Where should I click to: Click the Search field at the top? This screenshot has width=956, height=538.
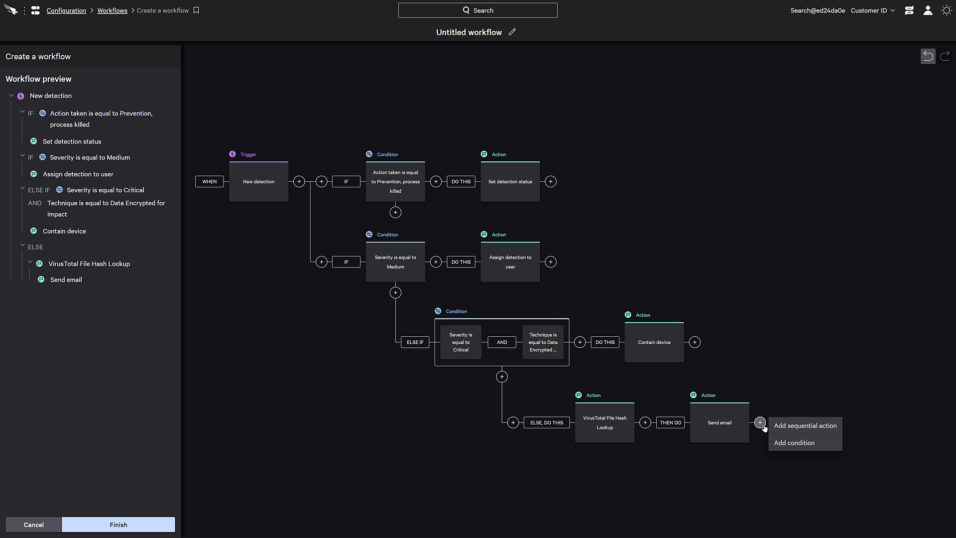(478, 10)
